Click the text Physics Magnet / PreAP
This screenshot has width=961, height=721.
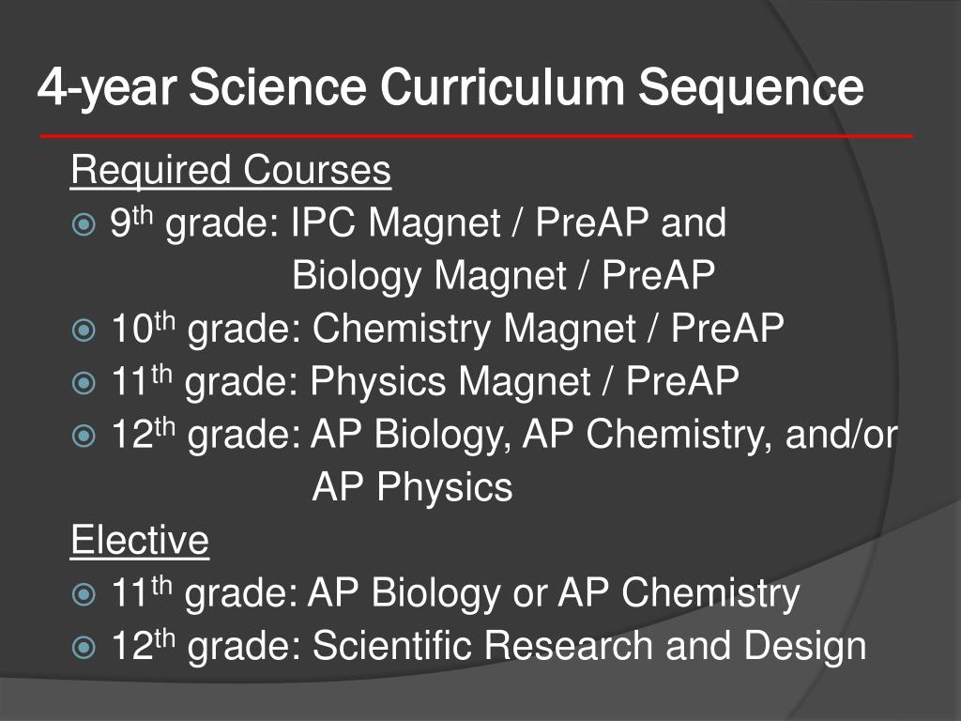coord(524,381)
